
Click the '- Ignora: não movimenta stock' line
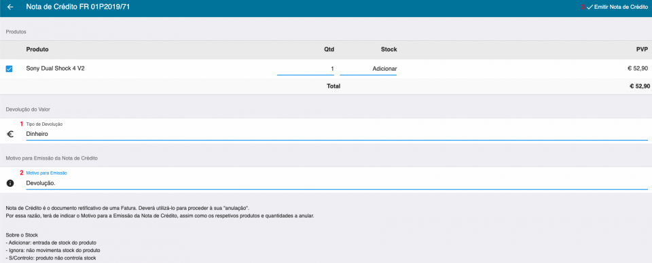[53, 251]
